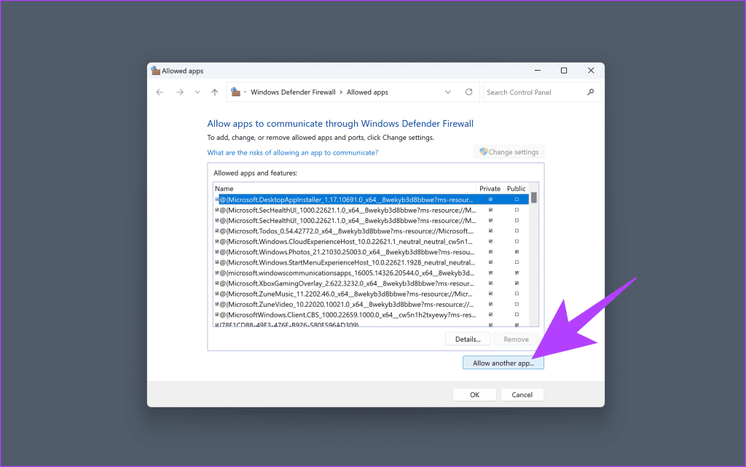
Task: Toggle the Windows.Photos allowed checkbox
Action: [217, 252]
